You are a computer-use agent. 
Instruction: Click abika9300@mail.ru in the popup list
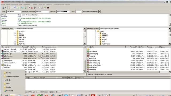coord(13,77)
